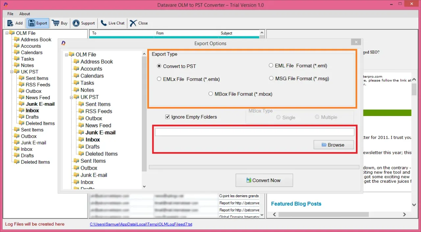The height and width of the screenshot is (232, 421).
Task: Click down arrow of Export Options tree scrollbar
Action: 144,186
